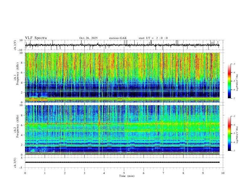Screen dimensions: 251x194
Task: Click the 'ch.3(V)' axis label
Action: click(15, 163)
